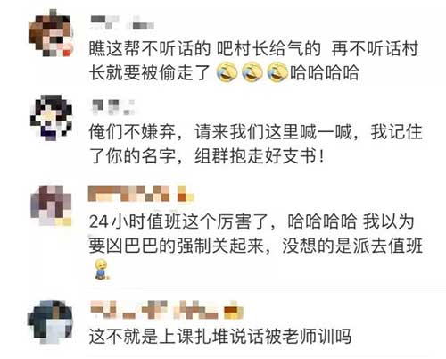This screenshot has height=359, width=446.
Task: Select the comment starting with 俺们不嫌弃
Action: tap(256, 144)
